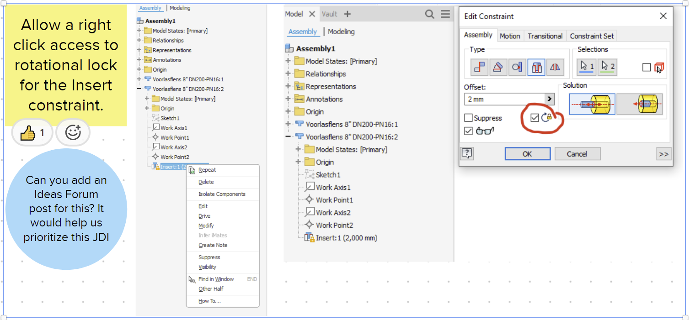
Task: Enable the Suppress checkbox
Action: [468, 118]
